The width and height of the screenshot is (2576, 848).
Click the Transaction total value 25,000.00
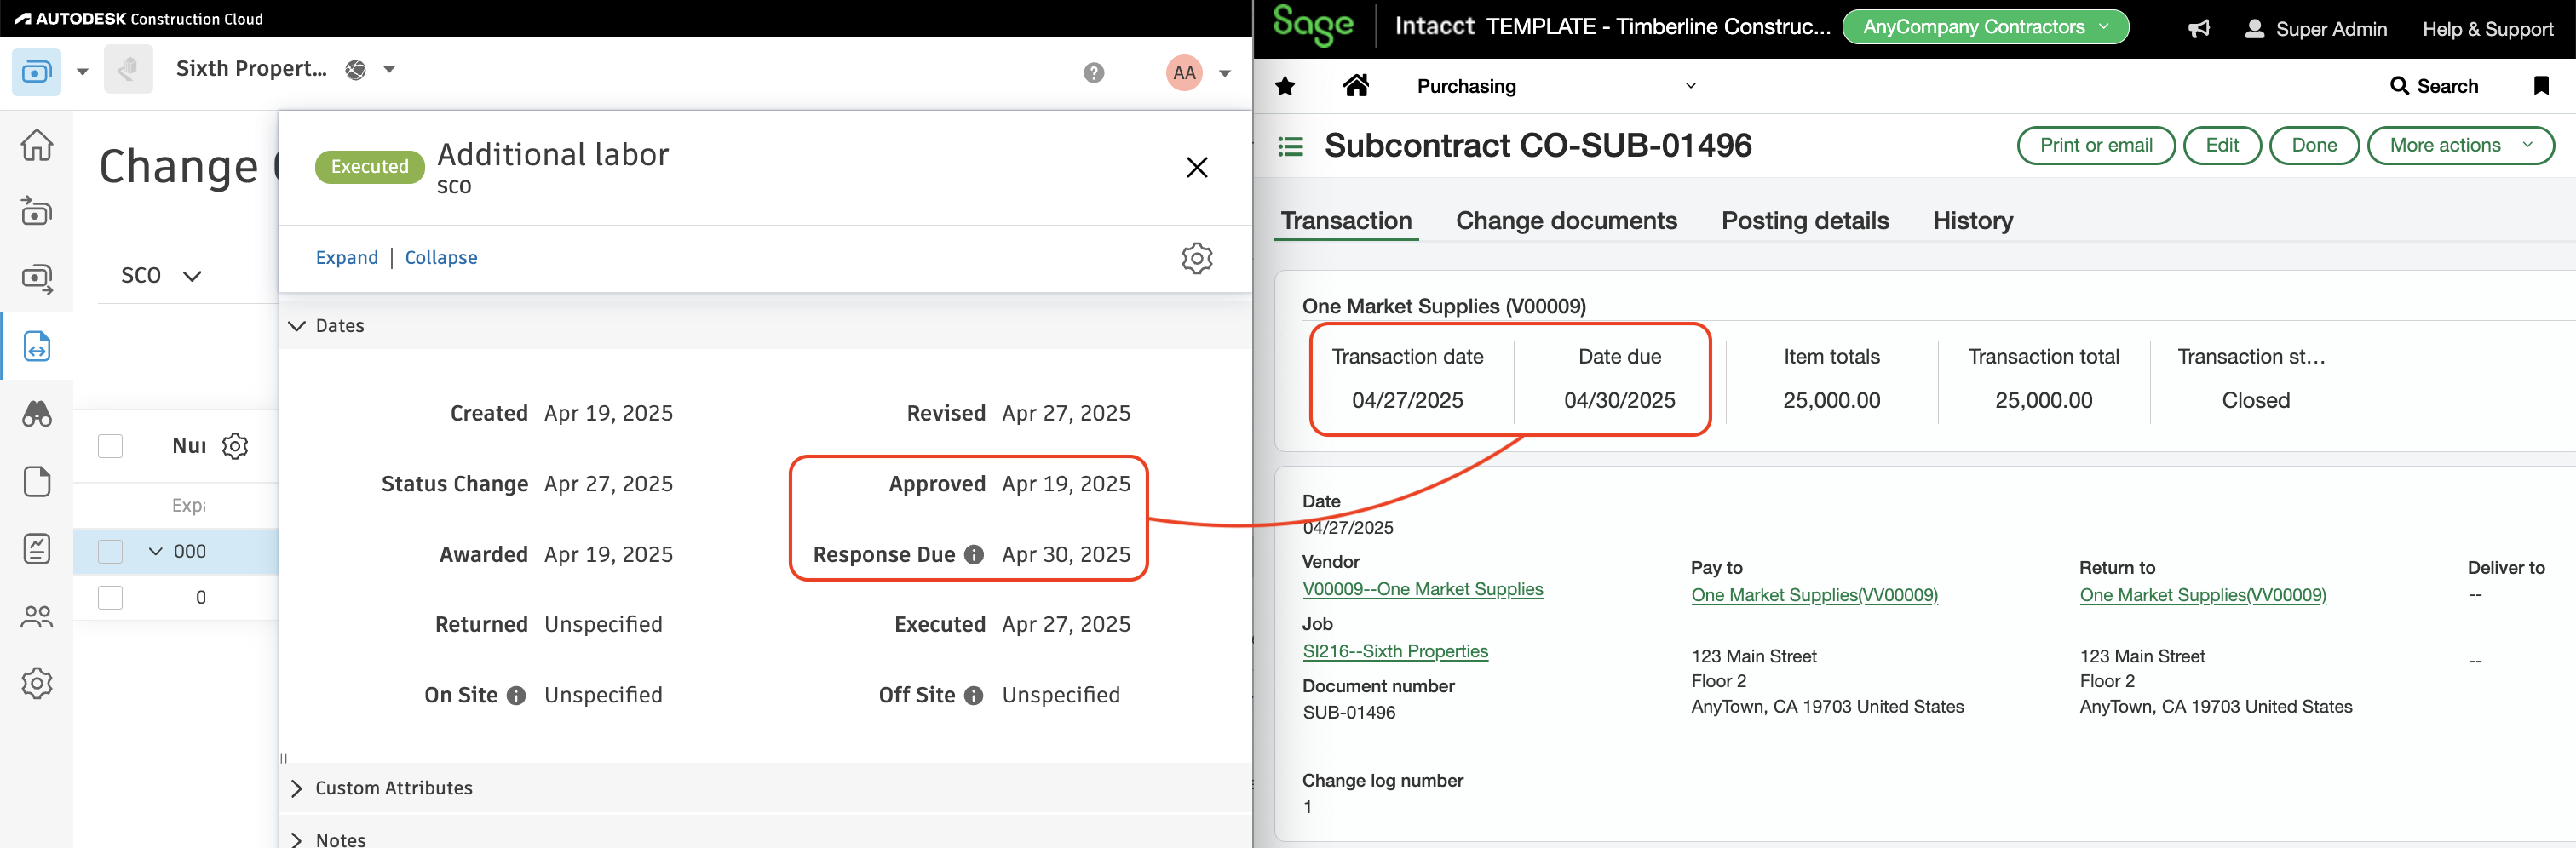click(2043, 401)
